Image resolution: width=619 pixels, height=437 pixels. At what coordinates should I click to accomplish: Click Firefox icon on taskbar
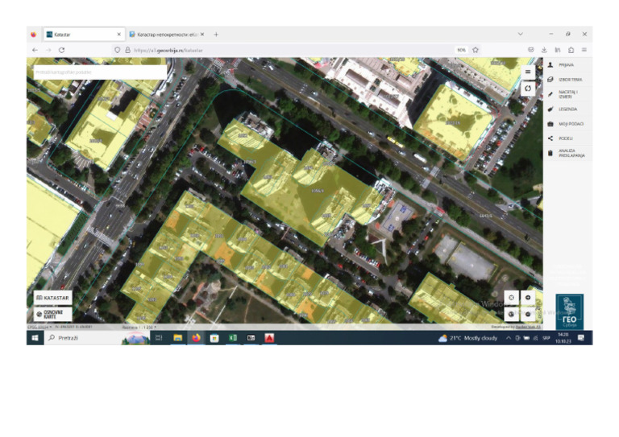click(196, 338)
